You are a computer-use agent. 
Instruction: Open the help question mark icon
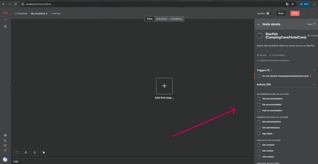point(5,145)
